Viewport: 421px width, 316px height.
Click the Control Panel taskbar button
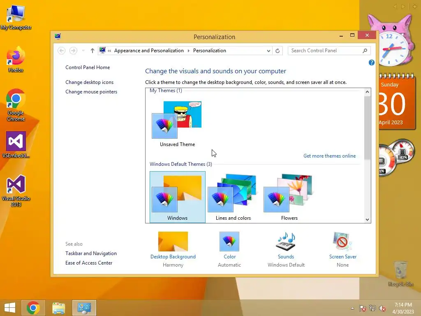click(84, 308)
